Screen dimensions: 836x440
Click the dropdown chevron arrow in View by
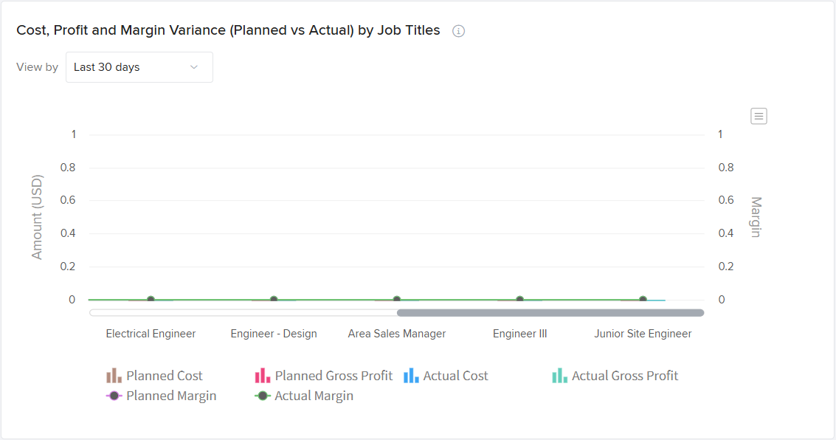click(x=194, y=67)
